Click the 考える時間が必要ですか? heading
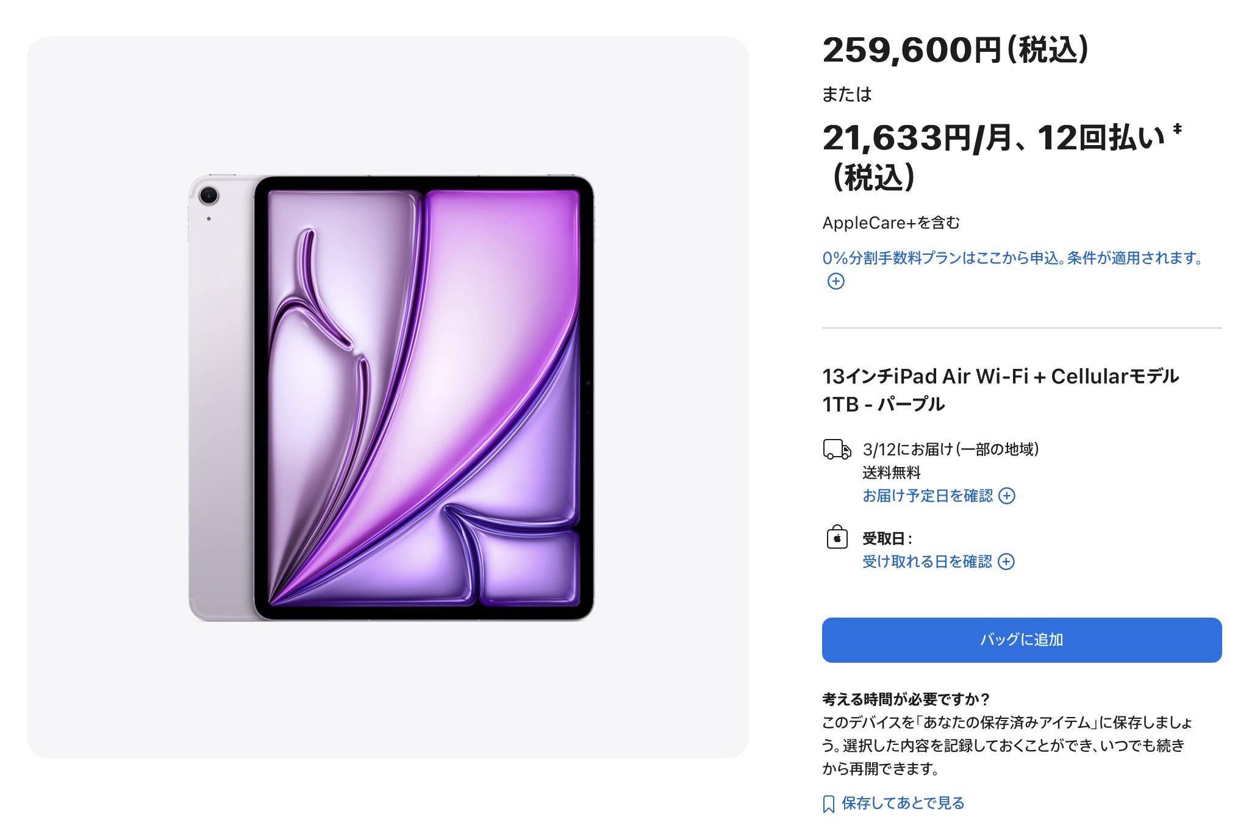Viewport: 1249px width, 831px height. click(906, 699)
